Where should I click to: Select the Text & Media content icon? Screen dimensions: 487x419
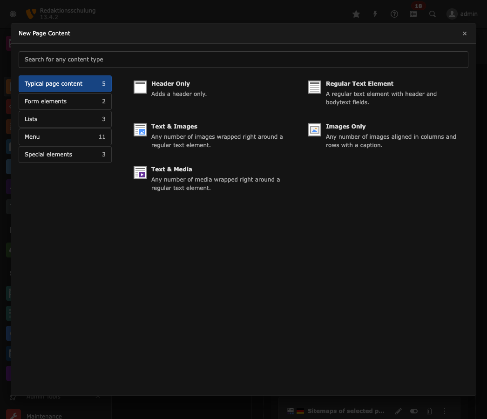(x=140, y=173)
